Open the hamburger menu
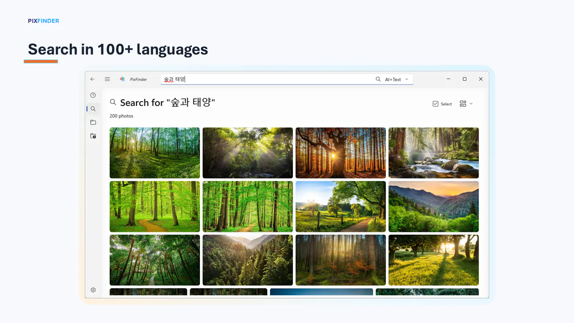Image resolution: width=574 pixels, height=323 pixels. coord(107,79)
